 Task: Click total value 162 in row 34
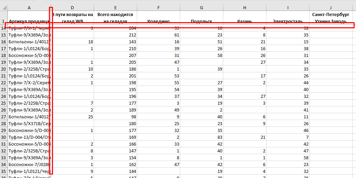click(115, 164)
